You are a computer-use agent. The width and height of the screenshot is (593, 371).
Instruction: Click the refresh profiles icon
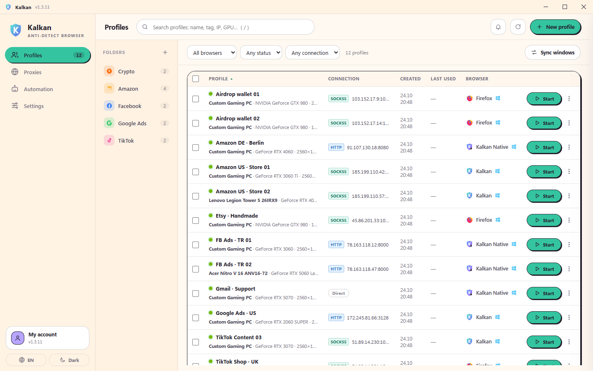pos(518,27)
